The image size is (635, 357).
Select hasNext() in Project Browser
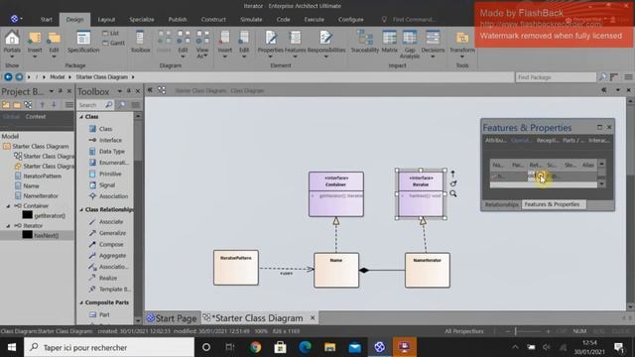point(47,236)
